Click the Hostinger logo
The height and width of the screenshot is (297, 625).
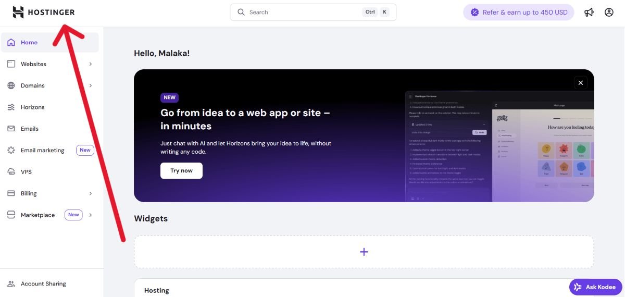pos(44,12)
